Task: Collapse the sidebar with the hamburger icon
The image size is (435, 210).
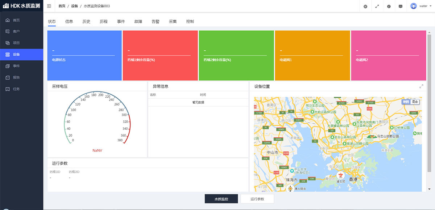Action: tap(49, 6)
